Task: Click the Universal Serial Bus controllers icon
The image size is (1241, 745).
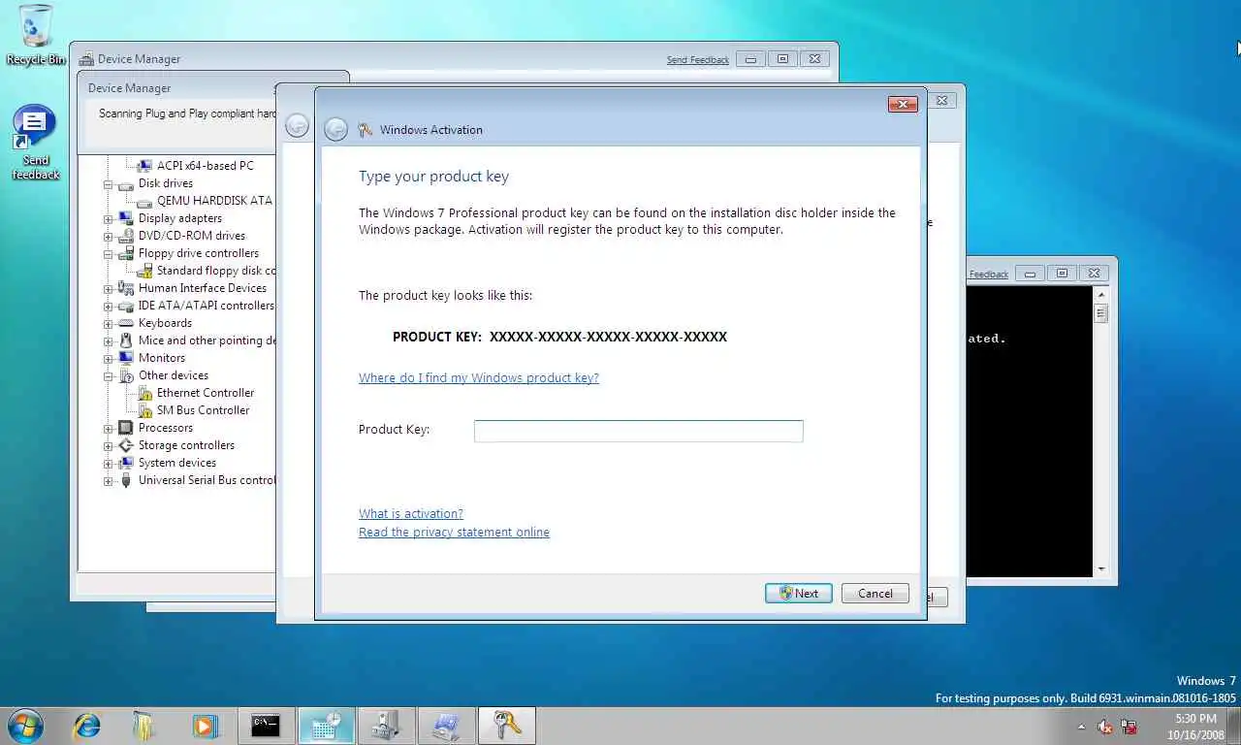Action: [x=126, y=480]
